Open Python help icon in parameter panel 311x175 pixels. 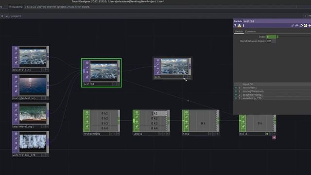(x=240, y=26)
